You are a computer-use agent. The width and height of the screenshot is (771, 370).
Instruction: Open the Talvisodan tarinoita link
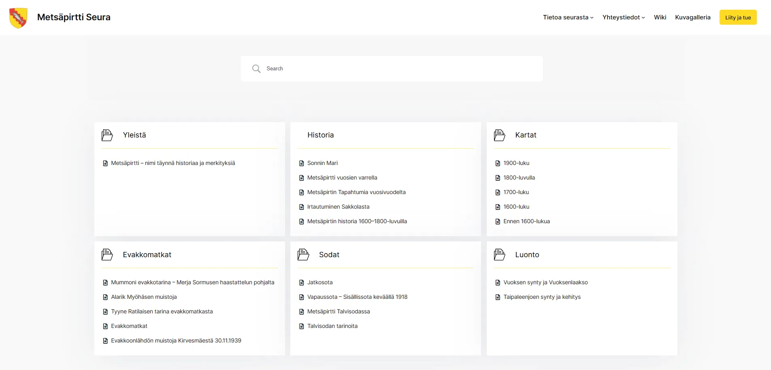coord(332,326)
